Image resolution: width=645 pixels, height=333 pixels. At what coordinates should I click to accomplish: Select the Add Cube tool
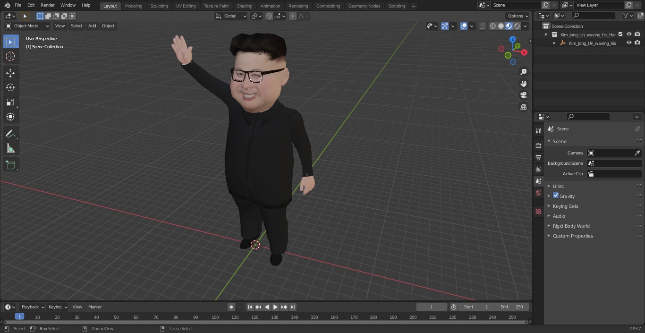tap(10, 165)
